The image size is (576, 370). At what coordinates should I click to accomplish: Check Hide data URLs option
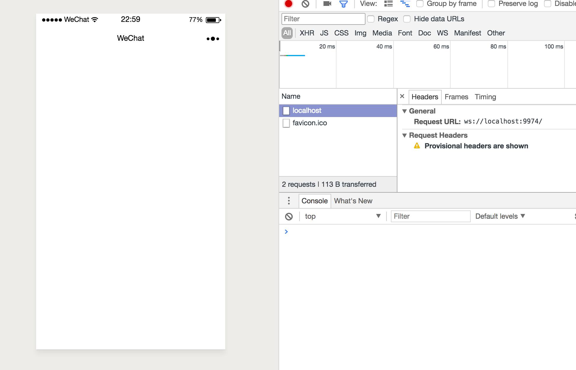pyautogui.click(x=407, y=19)
